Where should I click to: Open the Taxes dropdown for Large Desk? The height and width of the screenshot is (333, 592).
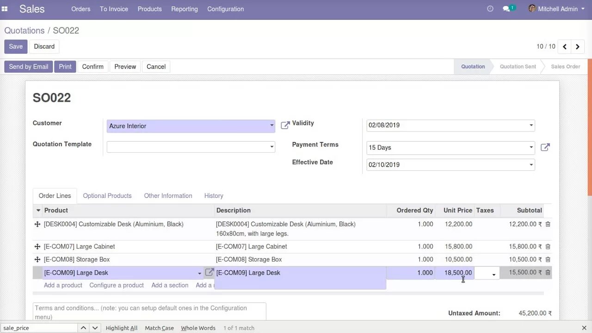(x=493, y=274)
